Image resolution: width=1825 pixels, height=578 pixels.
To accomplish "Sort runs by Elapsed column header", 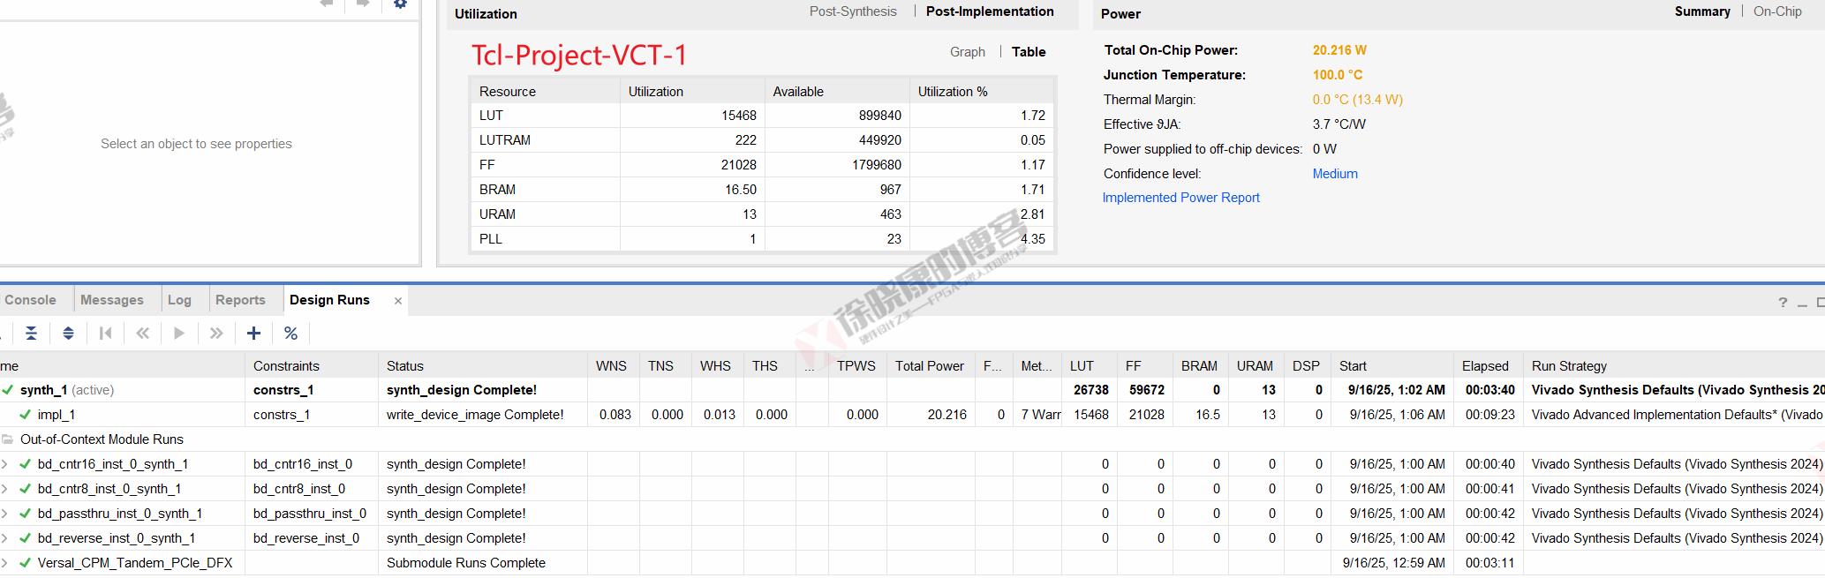I will click(x=1488, y=365).
